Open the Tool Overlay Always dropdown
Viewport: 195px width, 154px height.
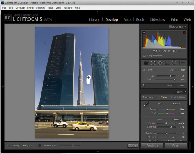[x=27, y=145]
